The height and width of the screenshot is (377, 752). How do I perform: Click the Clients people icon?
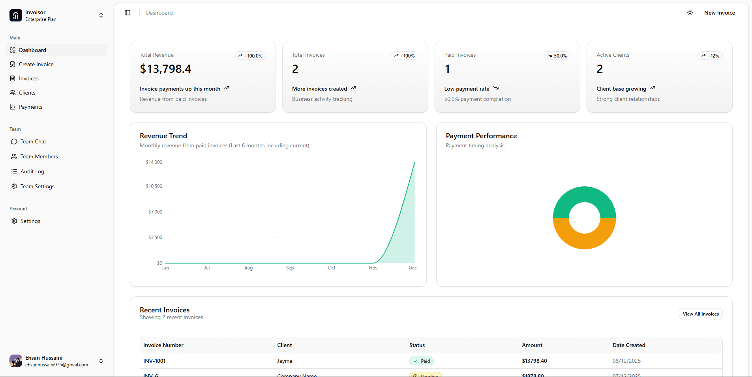[13, 93]
